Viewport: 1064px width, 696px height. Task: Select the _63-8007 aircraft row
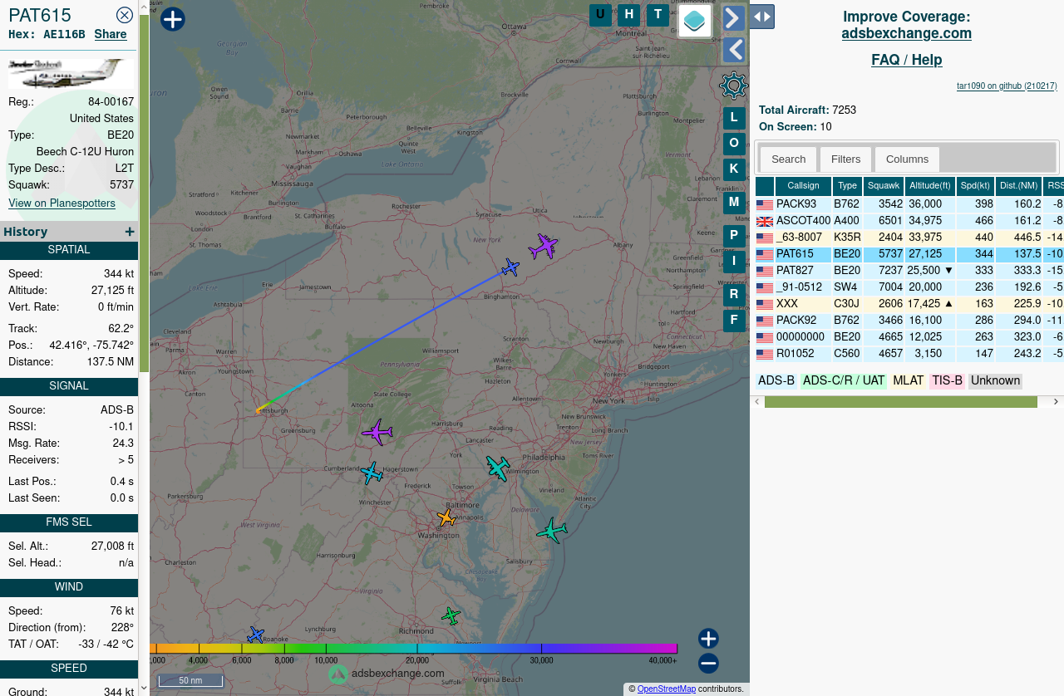909,238
